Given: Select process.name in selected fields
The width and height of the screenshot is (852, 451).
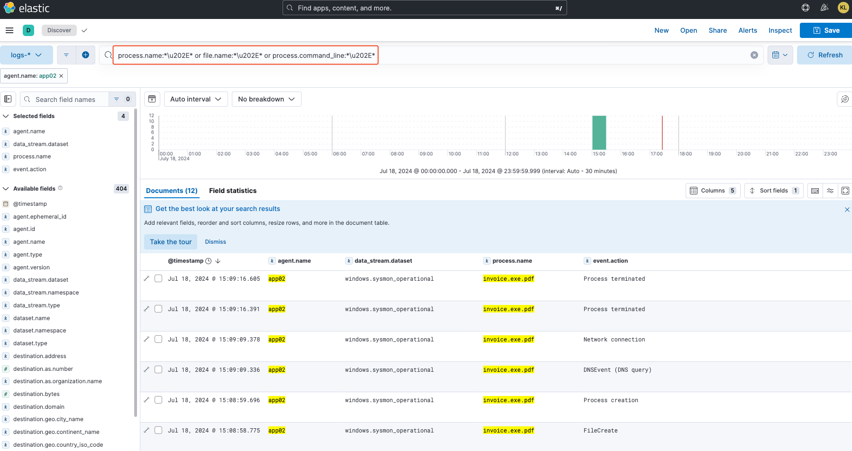Looking at the screenshot, I should (x=32, y=156).
